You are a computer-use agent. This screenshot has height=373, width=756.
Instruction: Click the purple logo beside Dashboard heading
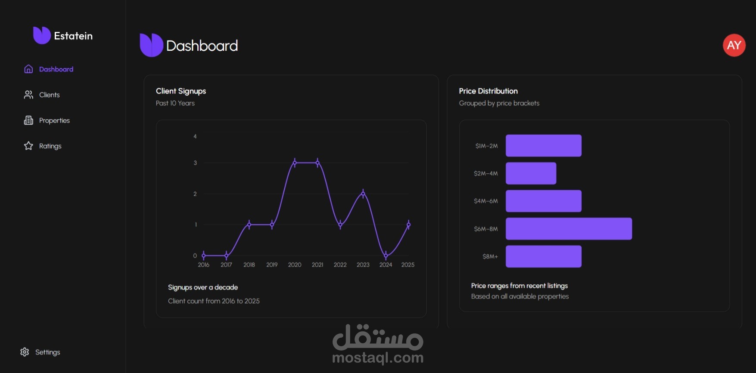tap(151, 45)
